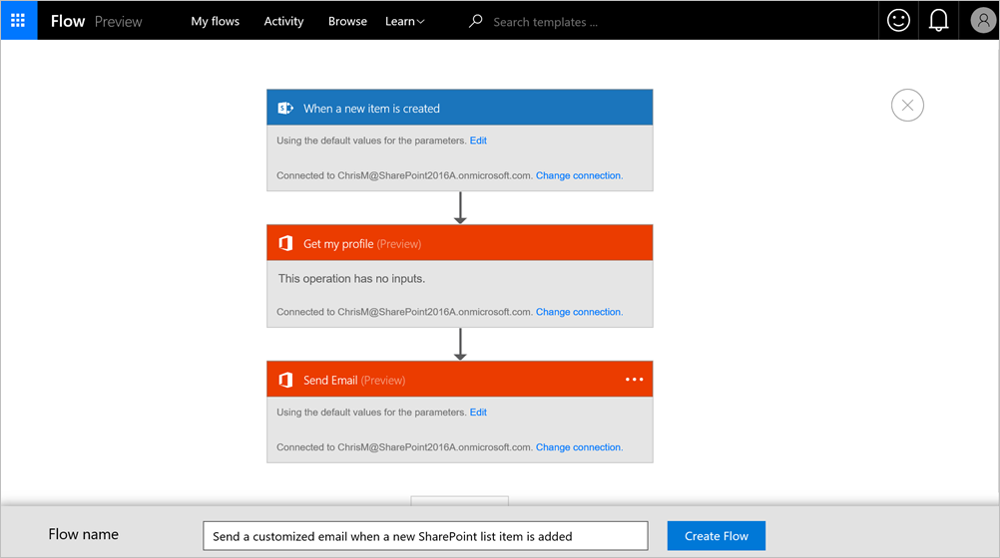
Task: Change connection for Get my profile
Action: click(579, 312)
